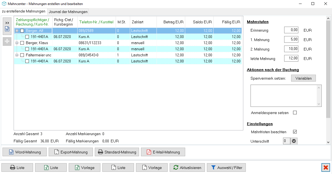Sort by the Fällig EUR column header
Screen dimensions: 332x174
(x=228, y=22)
